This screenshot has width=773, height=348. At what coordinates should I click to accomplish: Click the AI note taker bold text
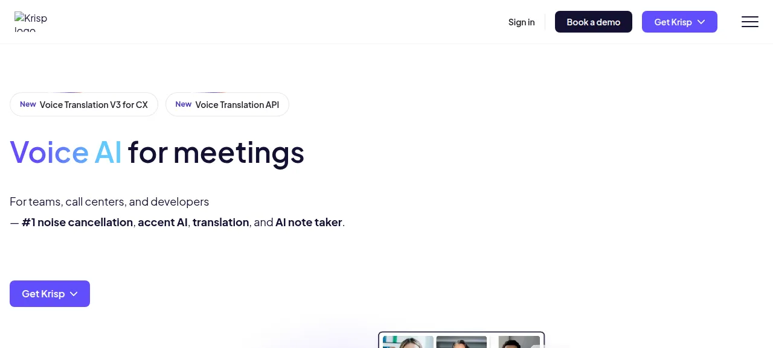pos(309,222)
